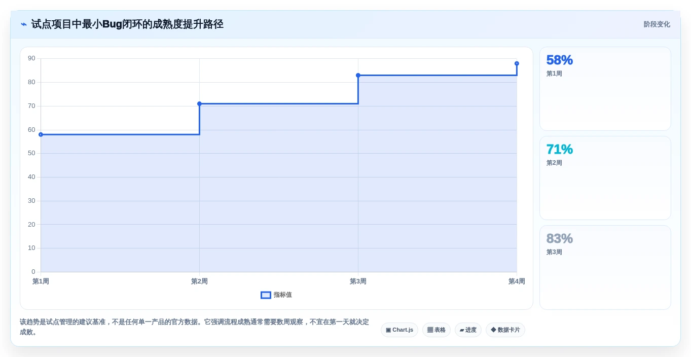Click the 90 y-axis label
Viewport: 691px width, 357px height.
(x=31, y=58)
